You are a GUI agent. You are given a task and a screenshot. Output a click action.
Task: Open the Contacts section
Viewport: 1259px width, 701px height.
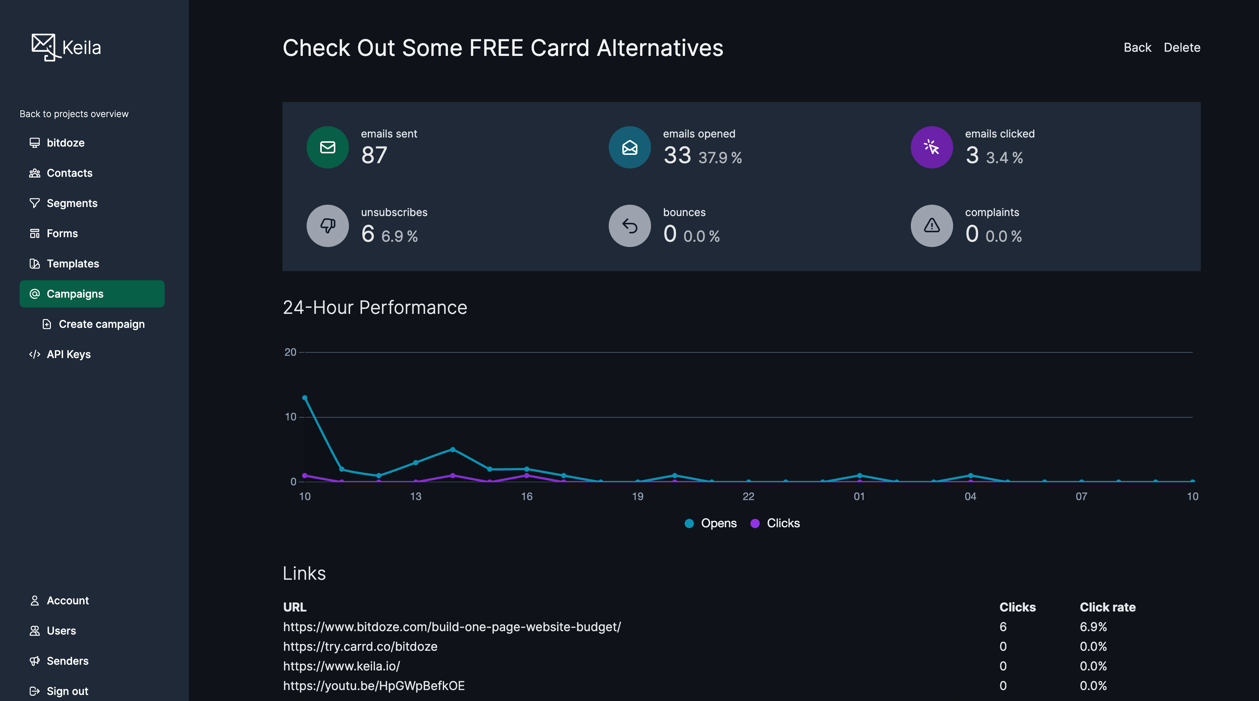tap(69, 173)
